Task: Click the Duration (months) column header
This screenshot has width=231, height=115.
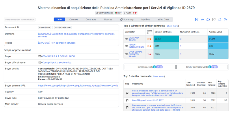Action: click(x=201, y=84)
